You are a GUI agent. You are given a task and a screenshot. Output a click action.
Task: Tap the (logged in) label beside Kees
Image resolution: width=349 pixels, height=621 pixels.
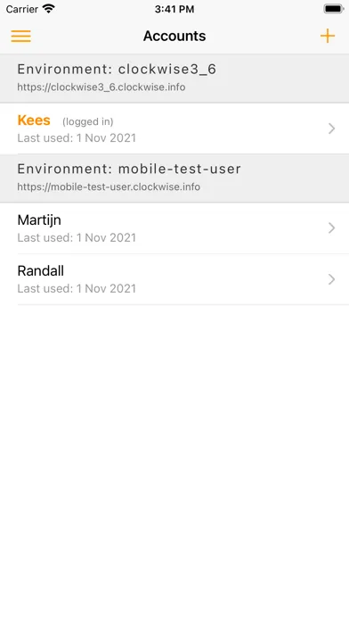point(88,121)
